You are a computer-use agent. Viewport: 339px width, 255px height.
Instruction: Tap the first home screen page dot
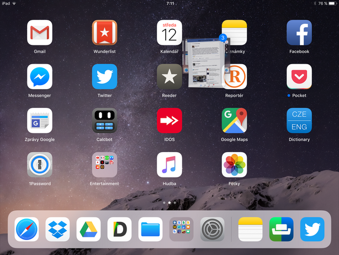pos(165,203)
